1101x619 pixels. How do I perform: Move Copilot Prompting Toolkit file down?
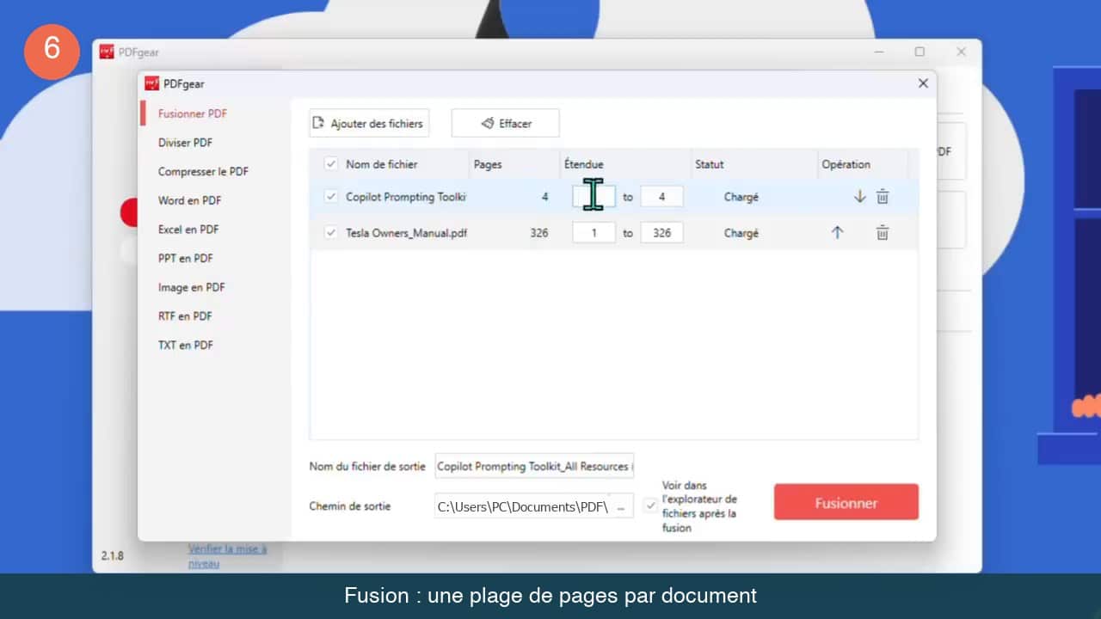859,197
